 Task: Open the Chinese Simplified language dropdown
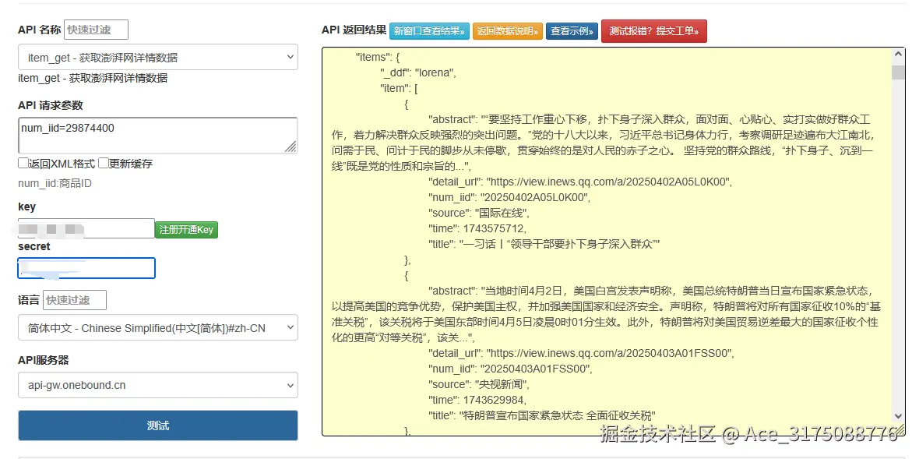[x=157, y=328]
